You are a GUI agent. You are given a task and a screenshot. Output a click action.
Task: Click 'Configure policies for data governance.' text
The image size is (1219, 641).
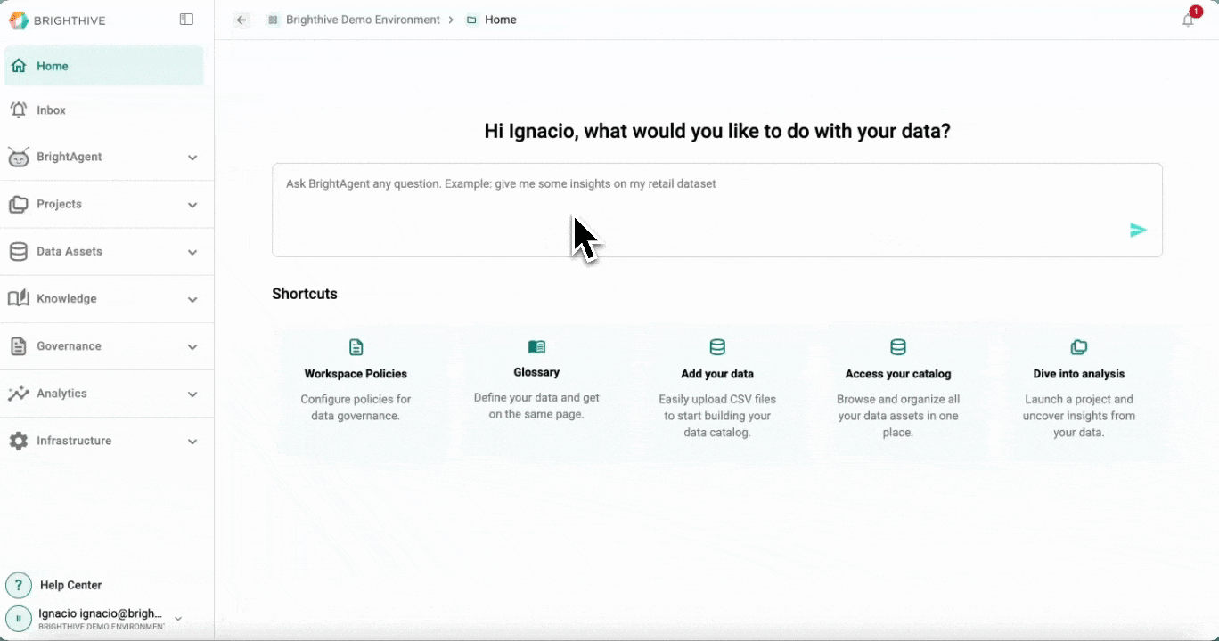coord(356,408)
